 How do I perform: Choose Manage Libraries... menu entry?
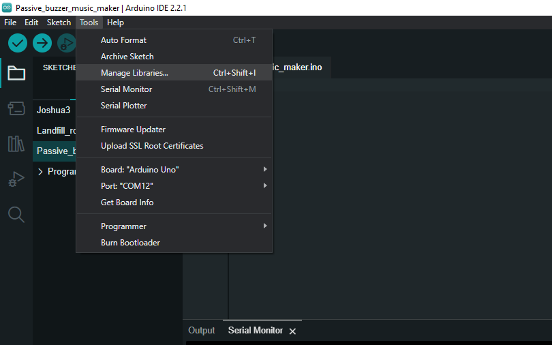(174, 73)
